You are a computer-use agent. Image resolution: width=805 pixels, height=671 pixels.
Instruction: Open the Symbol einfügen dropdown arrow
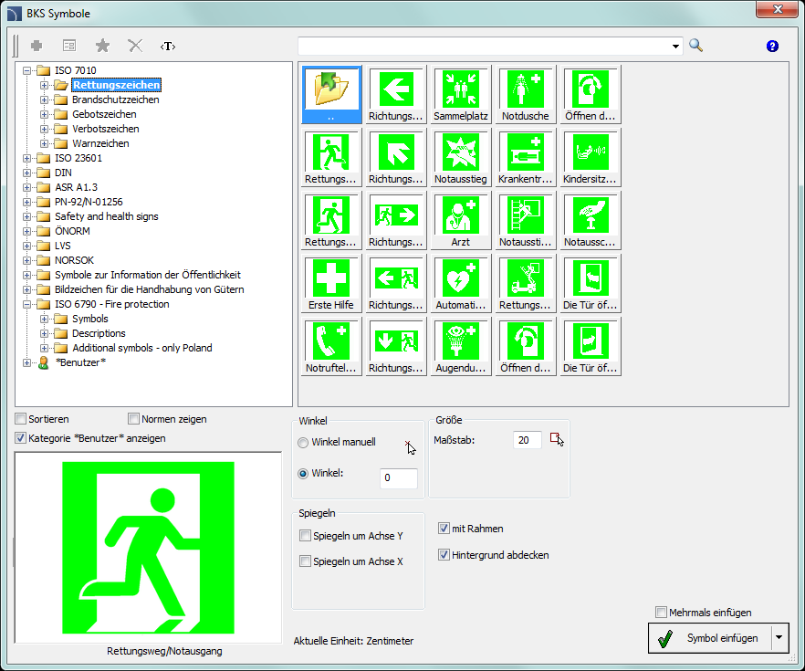779,638
